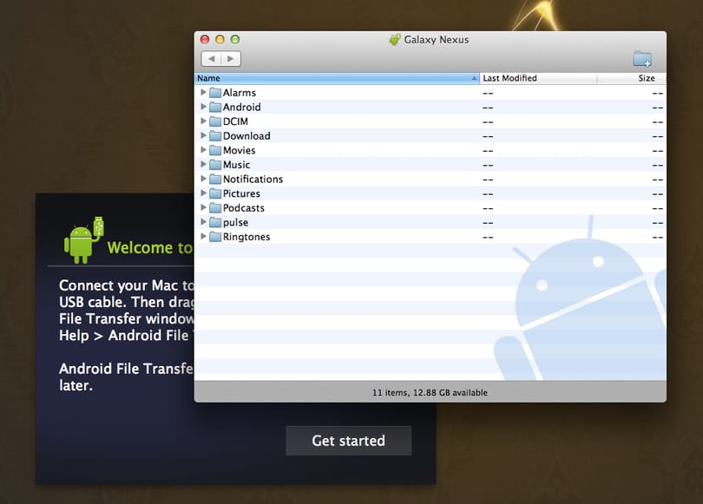The image size is (703, 504).
Task: Click the forward navigation arrow
Action: tap(231, 59)
